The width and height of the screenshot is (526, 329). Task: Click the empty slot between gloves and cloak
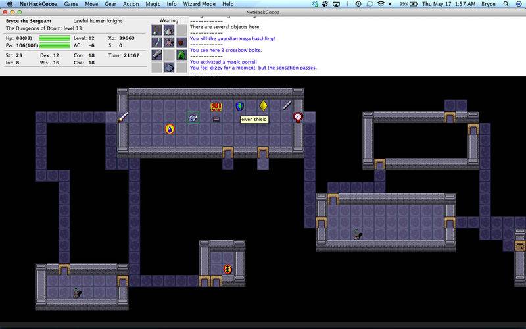click(169, 55)
